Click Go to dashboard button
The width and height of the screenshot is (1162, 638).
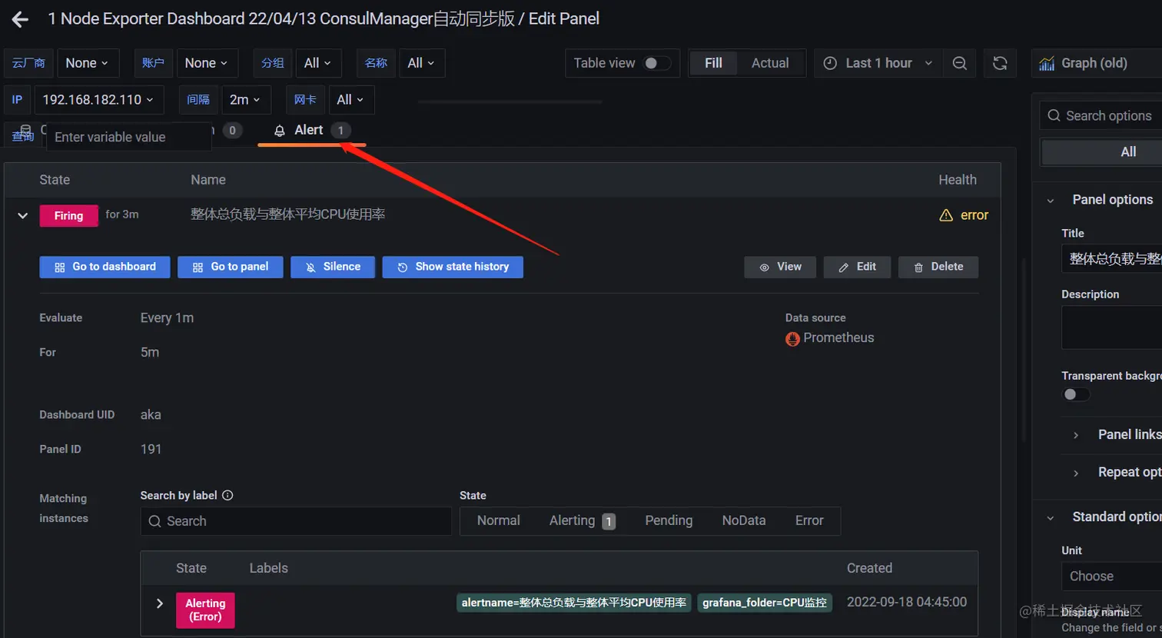[x=105, y=267]
